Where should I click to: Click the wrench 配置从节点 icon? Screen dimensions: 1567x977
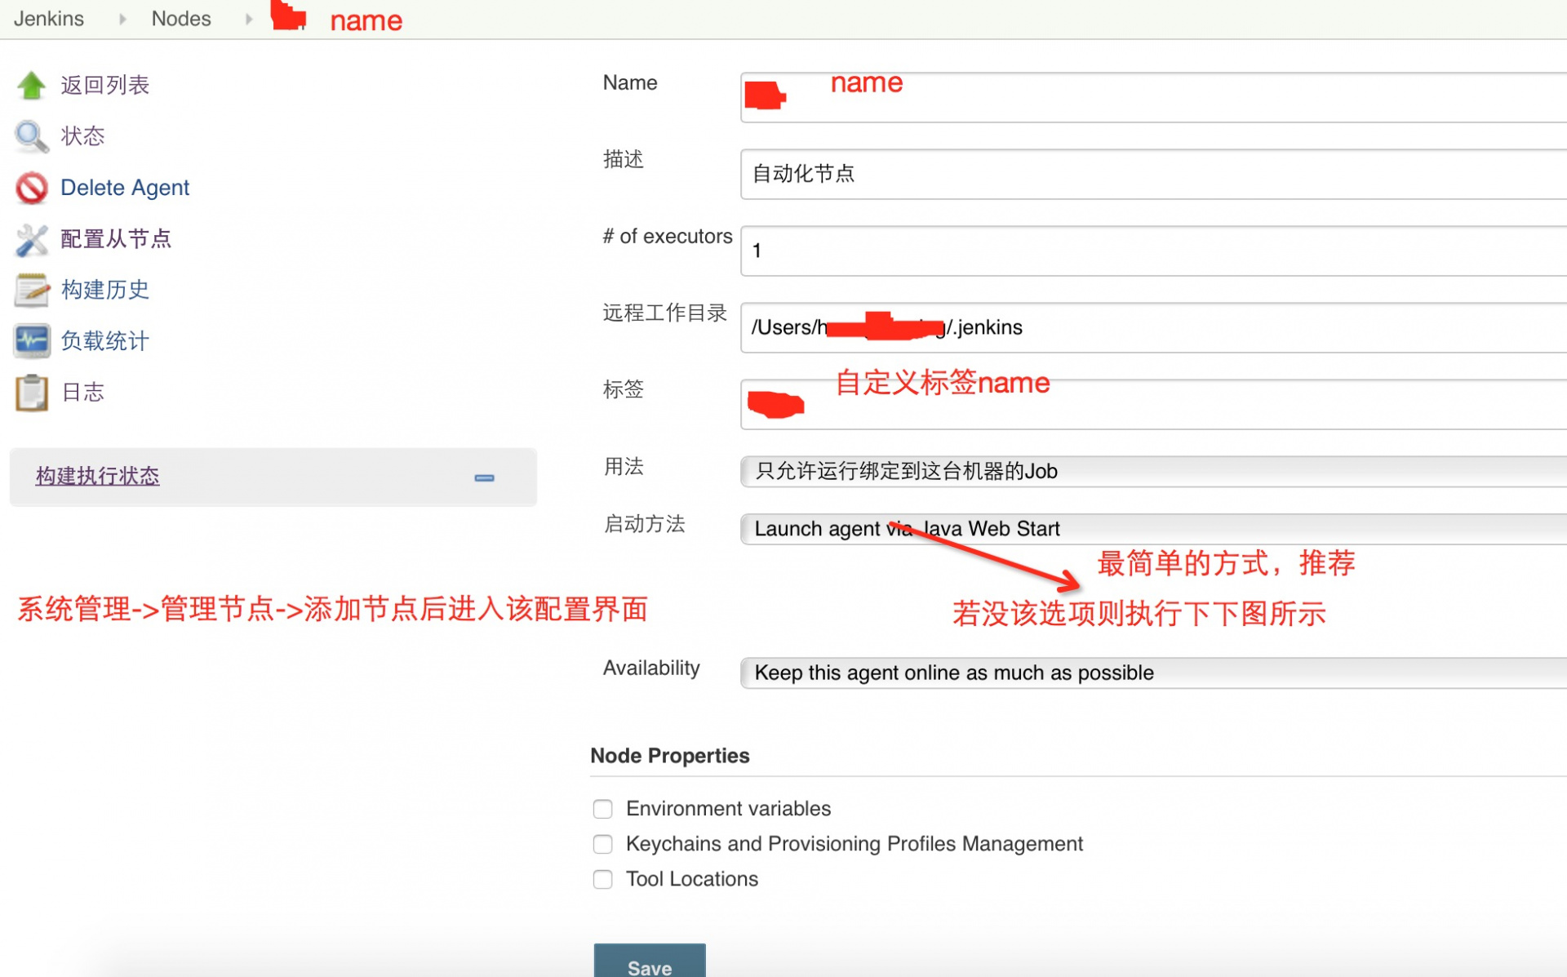(31, 239)
